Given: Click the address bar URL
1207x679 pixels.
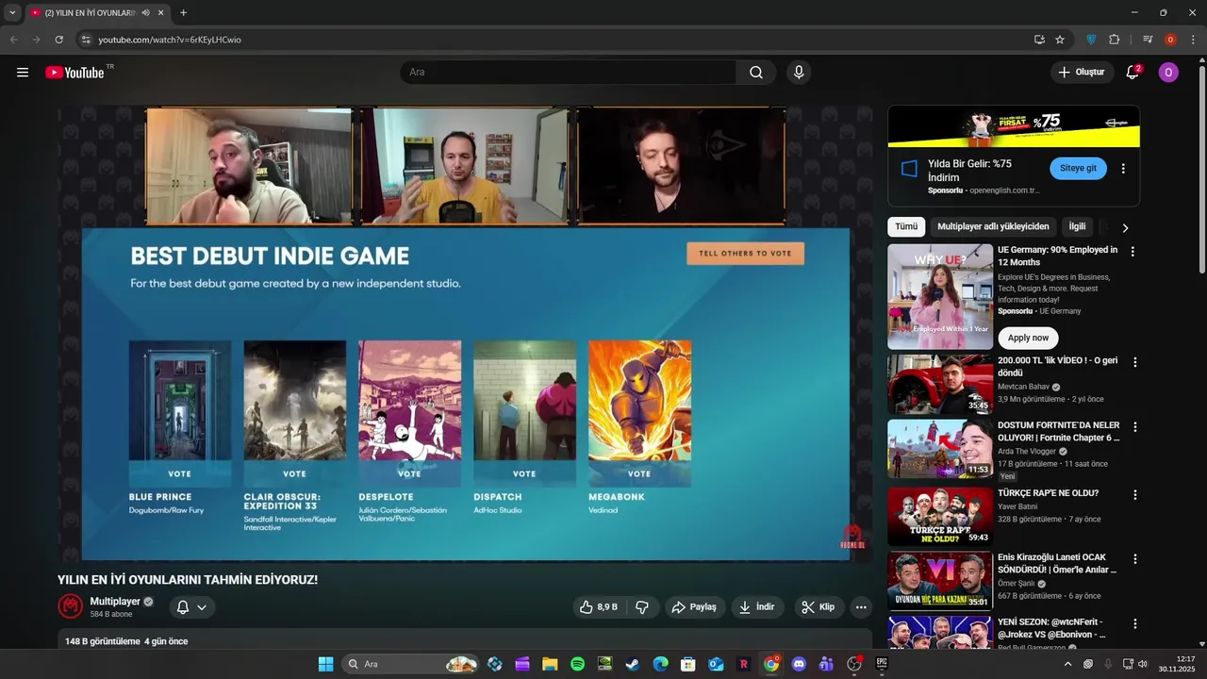Looking at the screenshot, I should click(x=170, y=40).
